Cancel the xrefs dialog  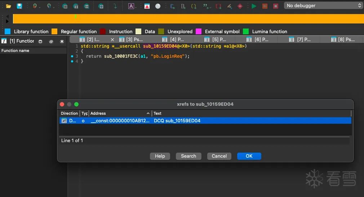(219, 156)
